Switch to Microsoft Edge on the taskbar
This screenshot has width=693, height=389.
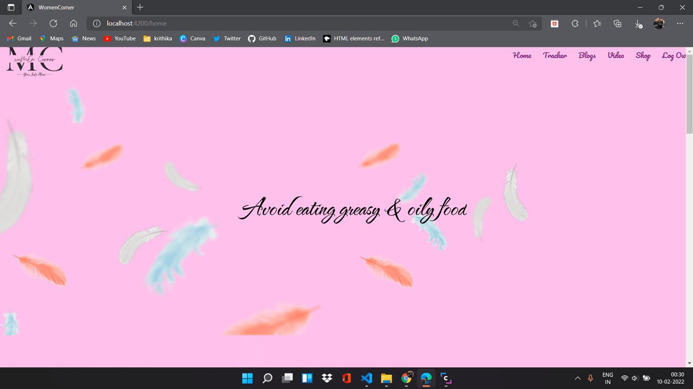tap(426, 378)
